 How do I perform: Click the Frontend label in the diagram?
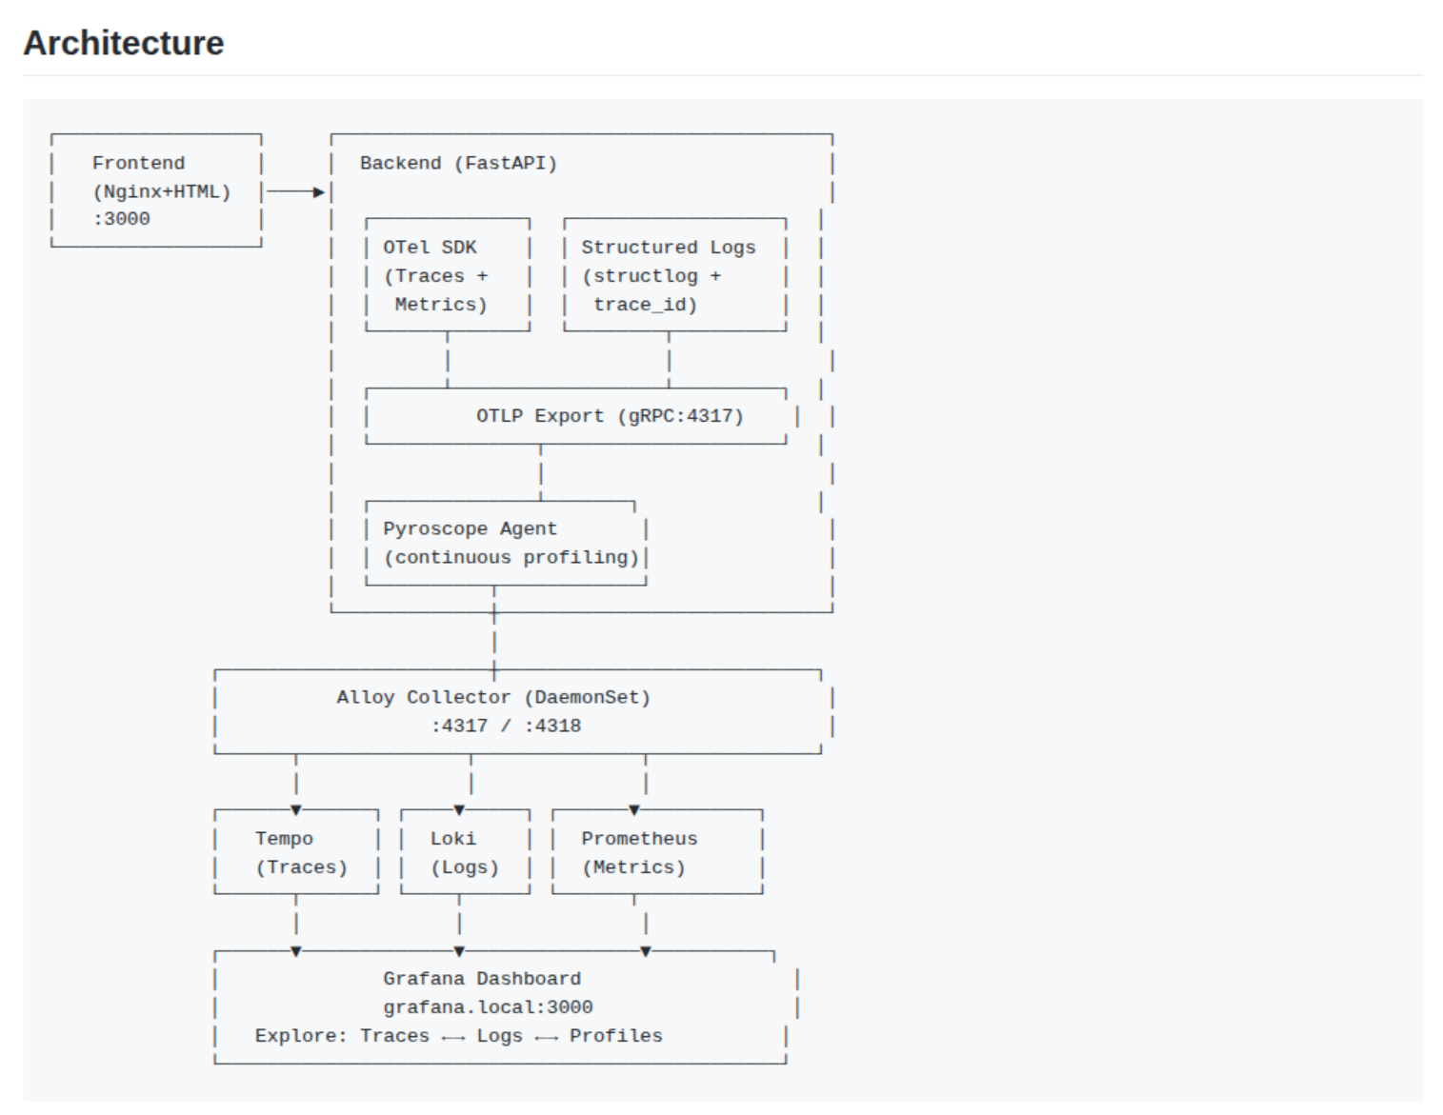click(x=138, y=163)
